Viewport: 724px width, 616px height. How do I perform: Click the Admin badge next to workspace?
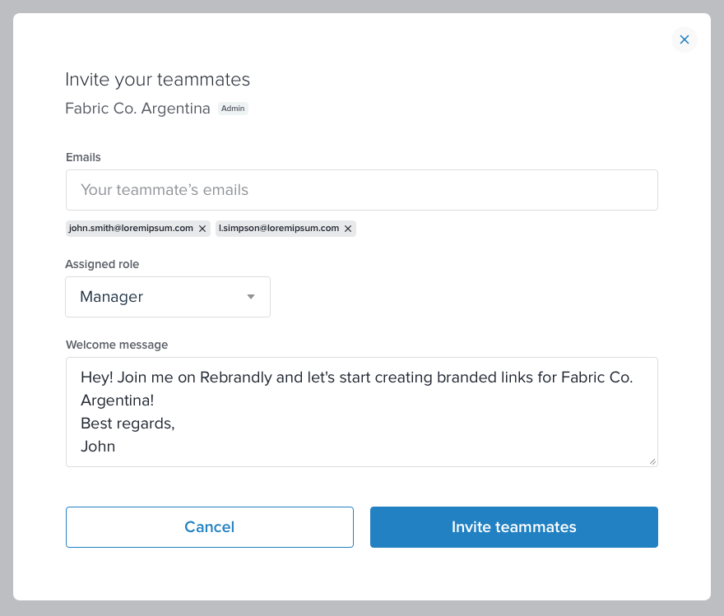(233, 109)
